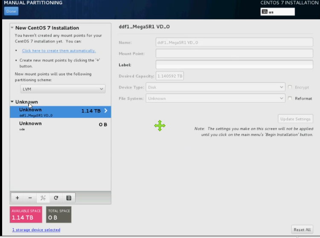Open the File System dropdown

[x=215, y=98]
